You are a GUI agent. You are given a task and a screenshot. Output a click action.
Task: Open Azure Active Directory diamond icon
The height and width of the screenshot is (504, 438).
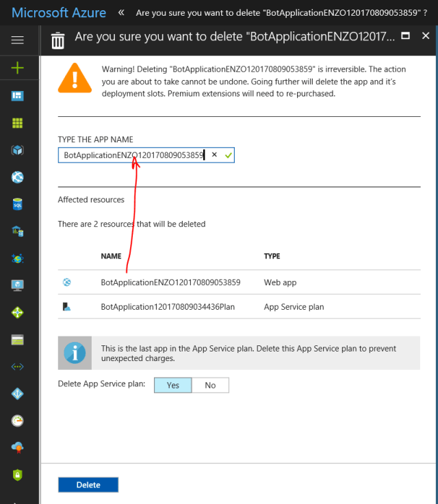click(x=17, y=393)
